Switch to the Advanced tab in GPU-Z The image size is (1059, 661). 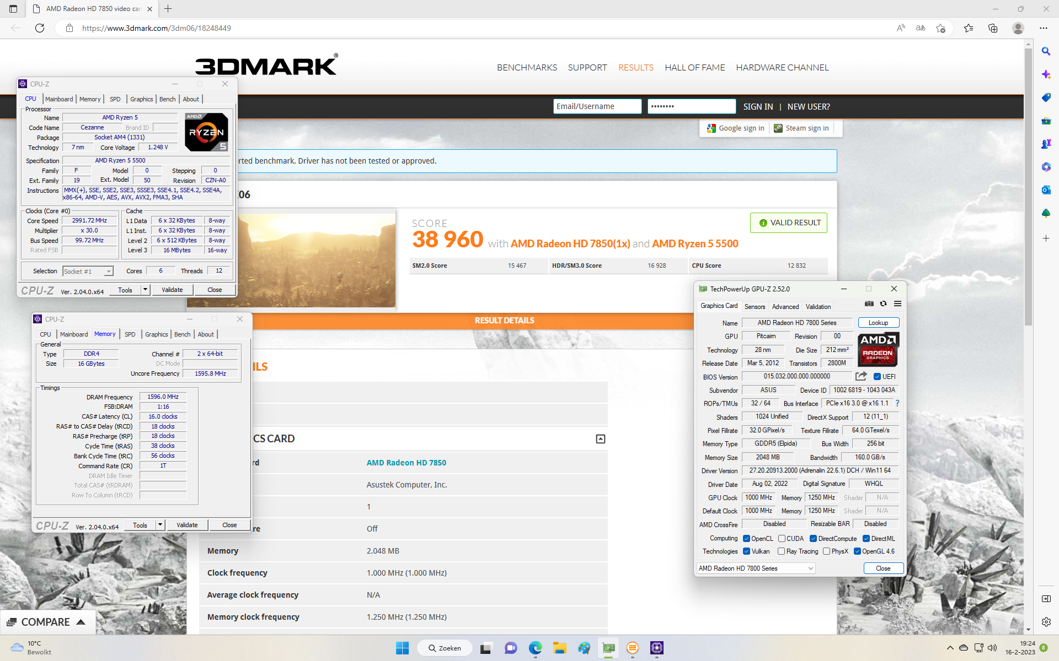(x=785, y=307)
